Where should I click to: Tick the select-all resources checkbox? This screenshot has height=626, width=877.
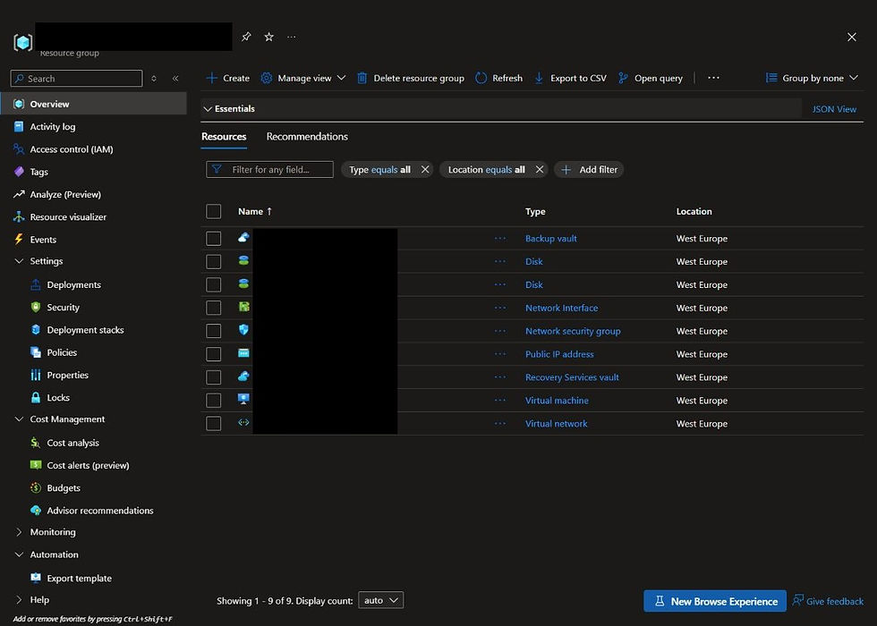(214, 211)
